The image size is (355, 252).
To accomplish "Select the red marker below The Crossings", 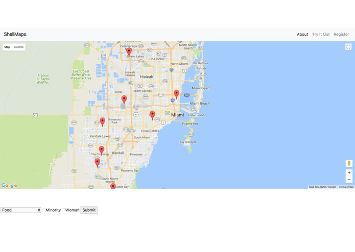I will 97,163.
